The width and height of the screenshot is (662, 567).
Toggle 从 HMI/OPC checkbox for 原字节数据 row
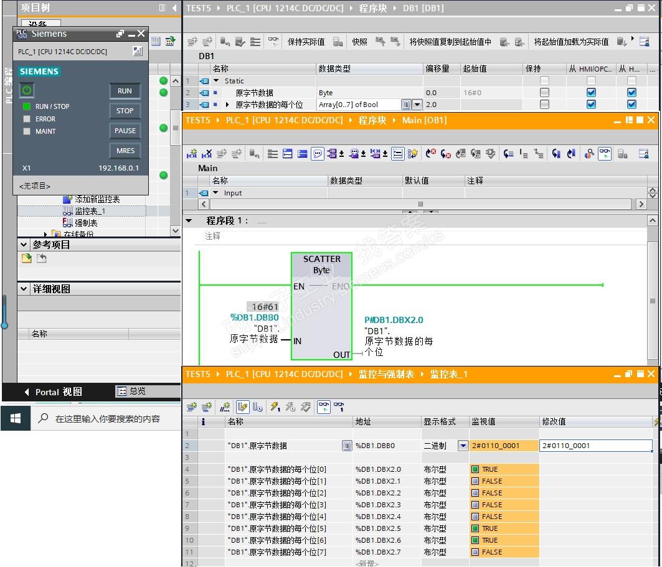click(591, 92)
